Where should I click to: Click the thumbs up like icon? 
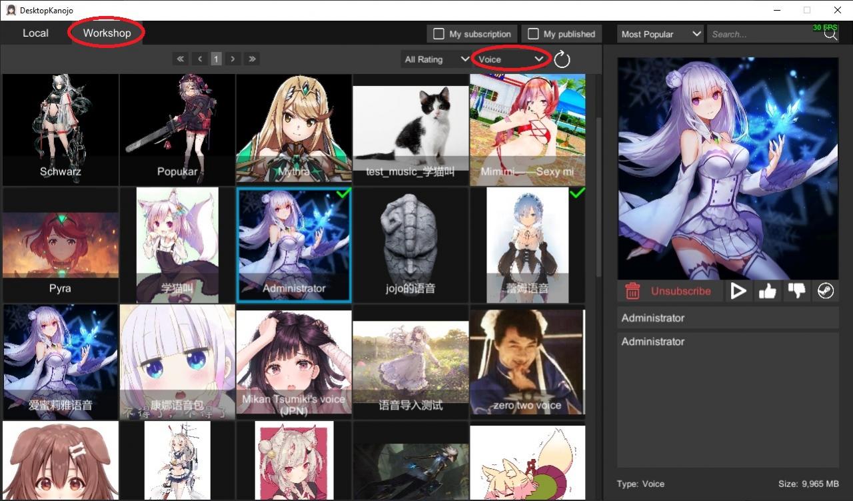tap(767, 291)
